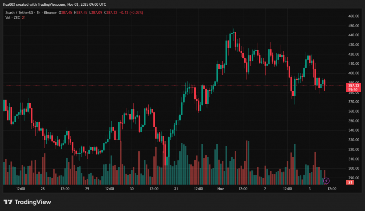The height and width of the screenshot is (211, 365).
Task: Click the red volume value 21 axis label
Action: [350, 182]
